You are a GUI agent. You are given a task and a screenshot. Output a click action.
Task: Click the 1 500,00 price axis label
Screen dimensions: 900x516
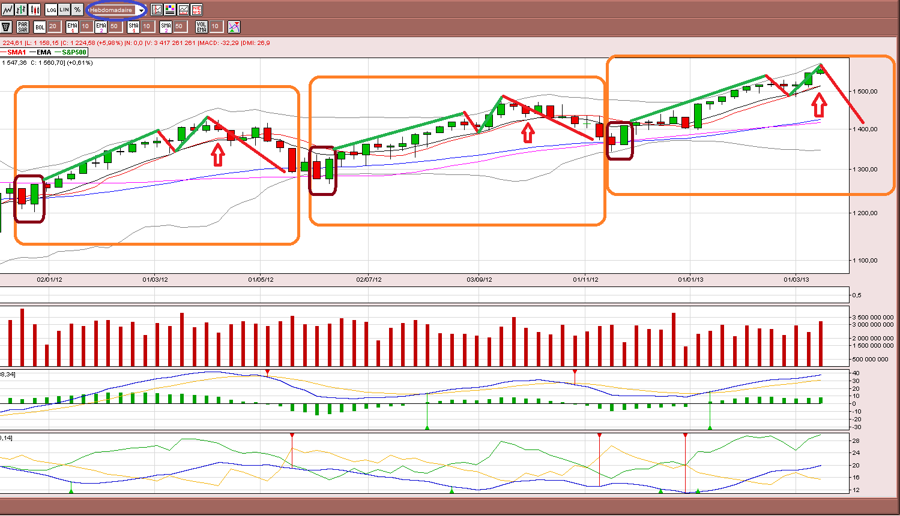(x=865, y=92)
